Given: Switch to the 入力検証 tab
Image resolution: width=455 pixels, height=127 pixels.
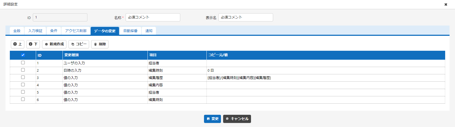Looking at the screenshot, I should (x=36, y=31).
